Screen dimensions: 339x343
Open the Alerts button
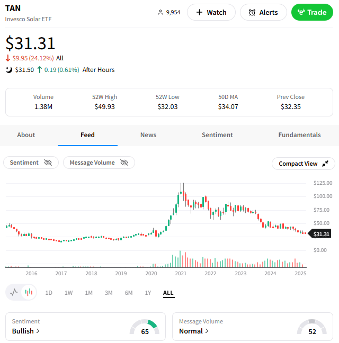[x=263, y=12]
